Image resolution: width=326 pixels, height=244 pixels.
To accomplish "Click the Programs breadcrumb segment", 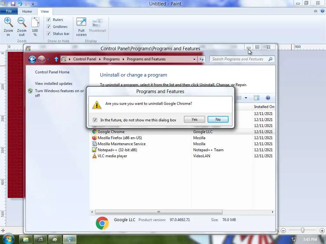I will 111,59.
